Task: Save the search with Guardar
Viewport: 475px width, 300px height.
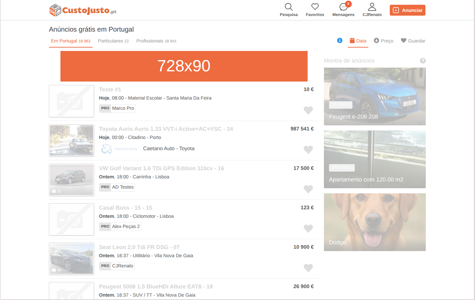Action: 413,41
